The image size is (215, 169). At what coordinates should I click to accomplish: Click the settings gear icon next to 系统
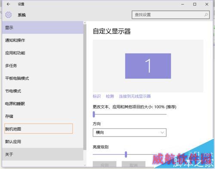point(8,15)
